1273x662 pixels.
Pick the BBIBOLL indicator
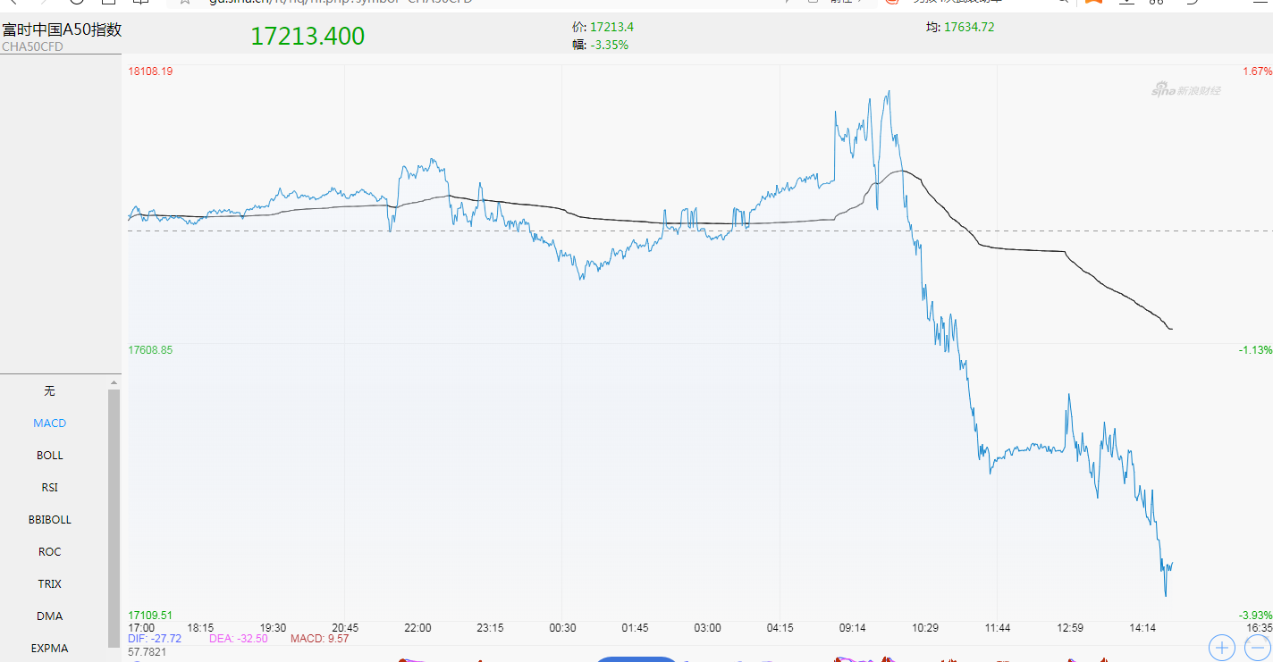[50, 520]
